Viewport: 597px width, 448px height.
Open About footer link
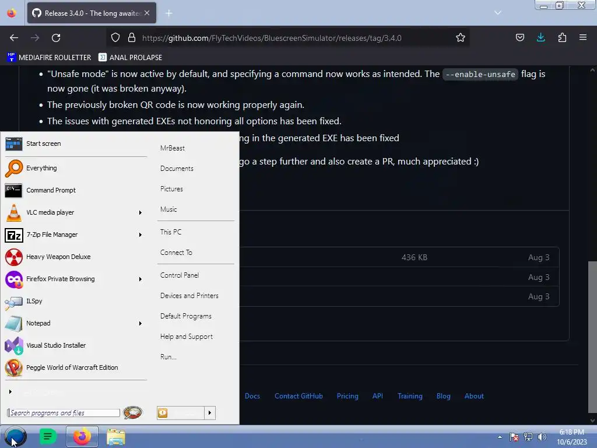[474, 396]
